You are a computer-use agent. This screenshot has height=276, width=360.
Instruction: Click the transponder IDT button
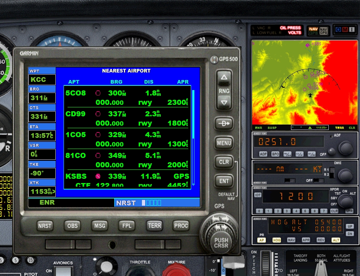[258, 195]
